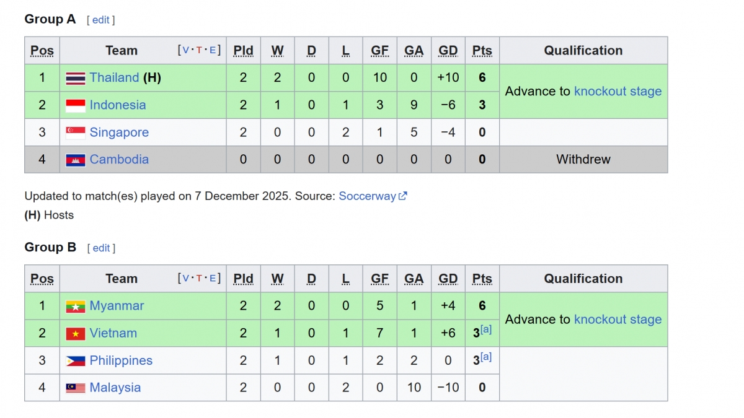Click the Pts column header in Group A

click(482, 51)
